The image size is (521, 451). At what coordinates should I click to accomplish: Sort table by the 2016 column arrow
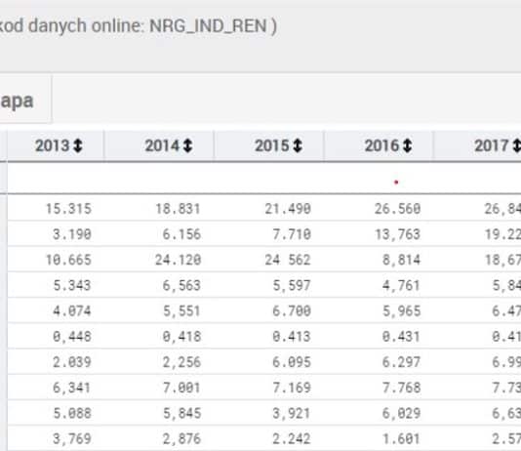[408, 145]
